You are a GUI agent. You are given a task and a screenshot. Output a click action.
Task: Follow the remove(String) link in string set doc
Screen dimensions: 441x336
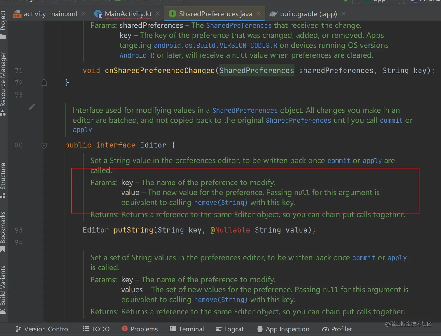221,300
